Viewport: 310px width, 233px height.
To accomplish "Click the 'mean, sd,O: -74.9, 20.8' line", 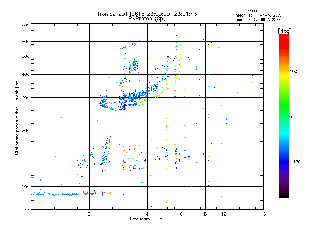I will pos(258,15).
